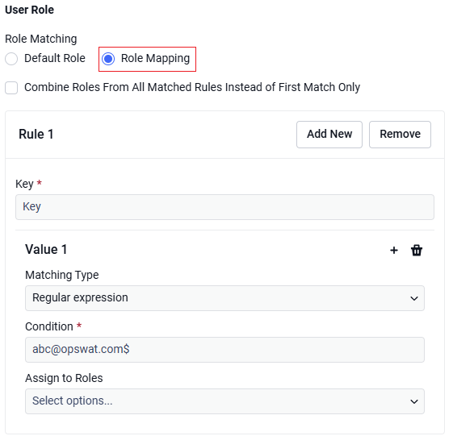Image resolution: width=453 pixels, height=436 pixels.
Task: Expand the Assign to Roles dropdown
Action: (x=224, y=401)
